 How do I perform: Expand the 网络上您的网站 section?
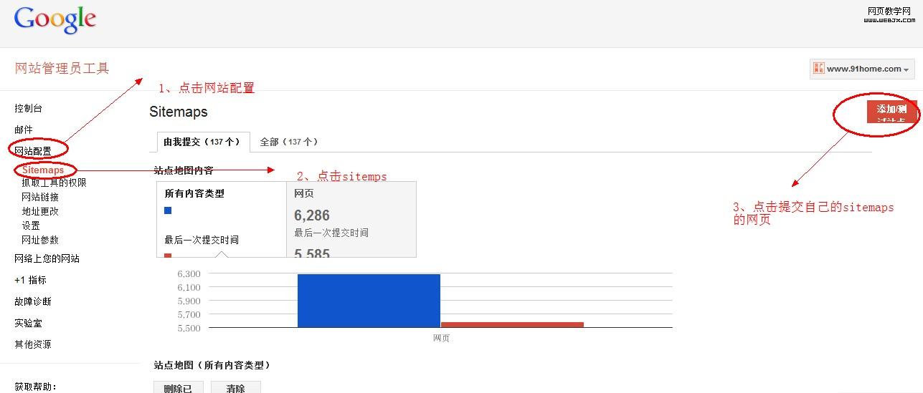pyautogui.click(x=47, y=258)
